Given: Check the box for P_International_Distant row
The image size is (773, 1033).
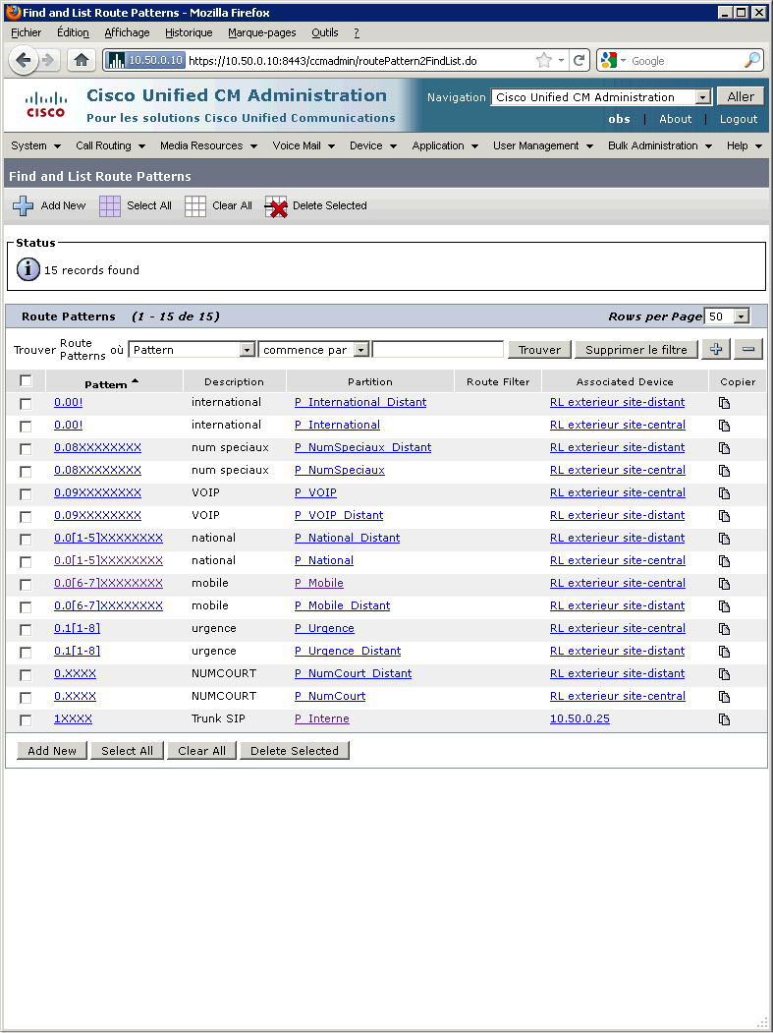Looking at the screenshot, I should pyautogui.click(x=26, y=404).
